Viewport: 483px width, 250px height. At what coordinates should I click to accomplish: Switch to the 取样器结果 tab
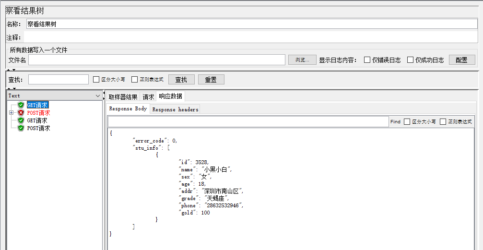(x=123, y=96)
